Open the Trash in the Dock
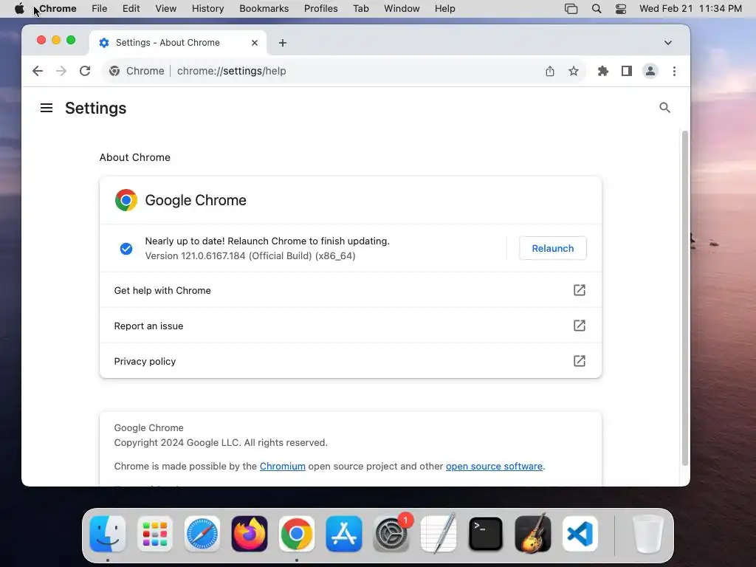Viewport: 756px width, 567px height. tap(648, 534)
